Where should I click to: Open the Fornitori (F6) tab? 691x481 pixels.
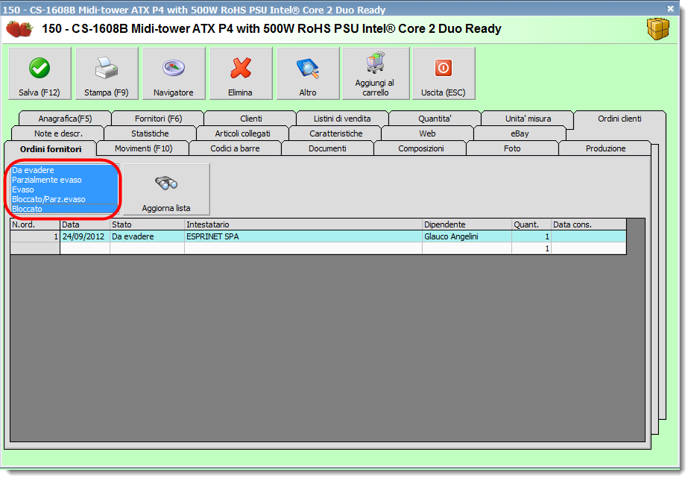coord(158,119)
